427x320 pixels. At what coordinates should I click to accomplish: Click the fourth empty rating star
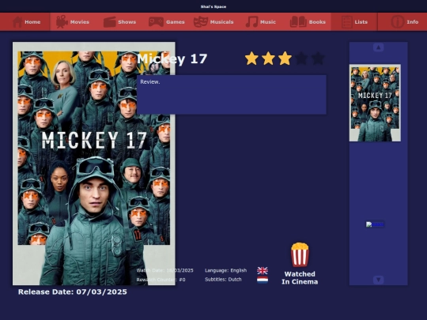301,58
